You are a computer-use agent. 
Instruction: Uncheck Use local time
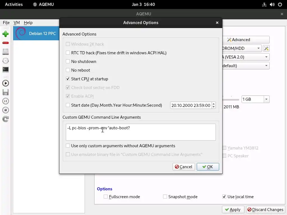click(x=224, y=197)
